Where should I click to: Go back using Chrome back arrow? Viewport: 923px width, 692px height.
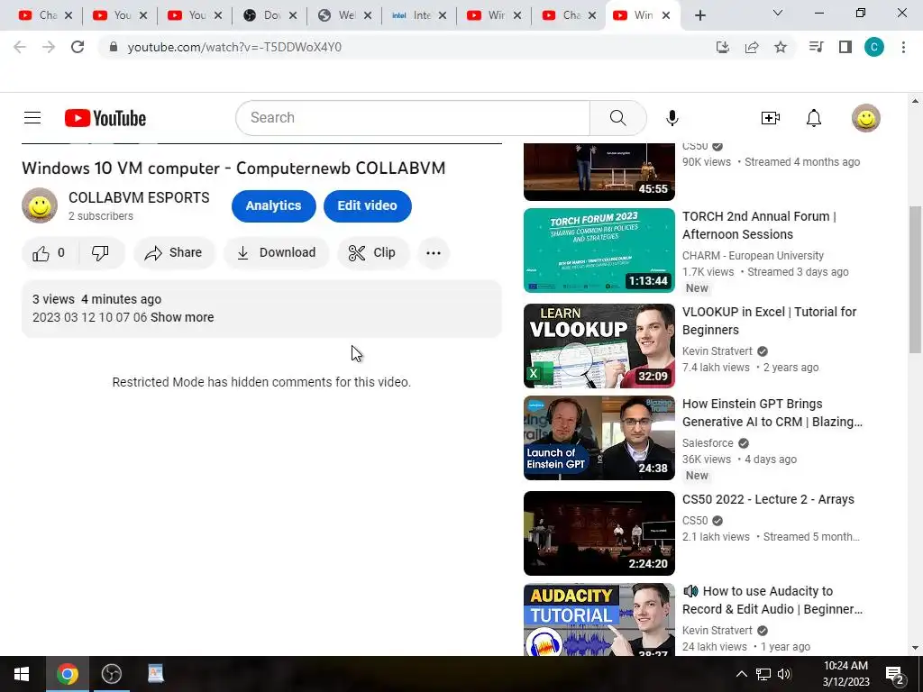(20, 47)
